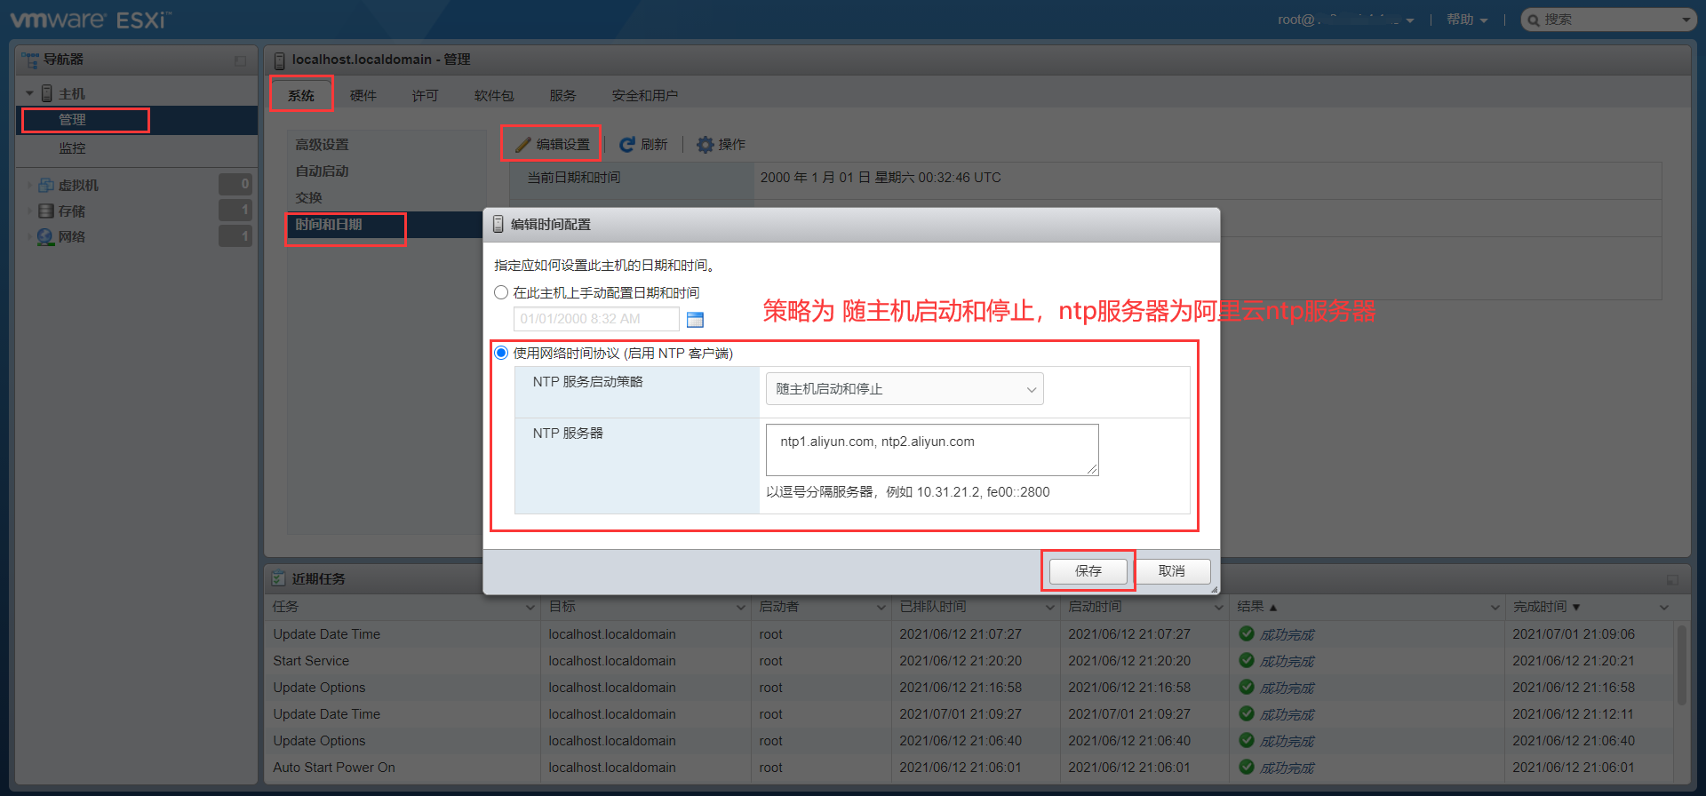Open 存储 in the navigator
This screenshot has height=796, width=1706.
72,211
